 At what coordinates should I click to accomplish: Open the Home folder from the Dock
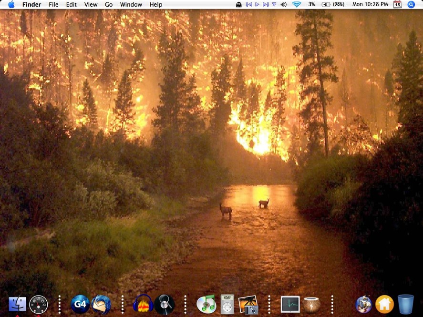tap(384, 305)
